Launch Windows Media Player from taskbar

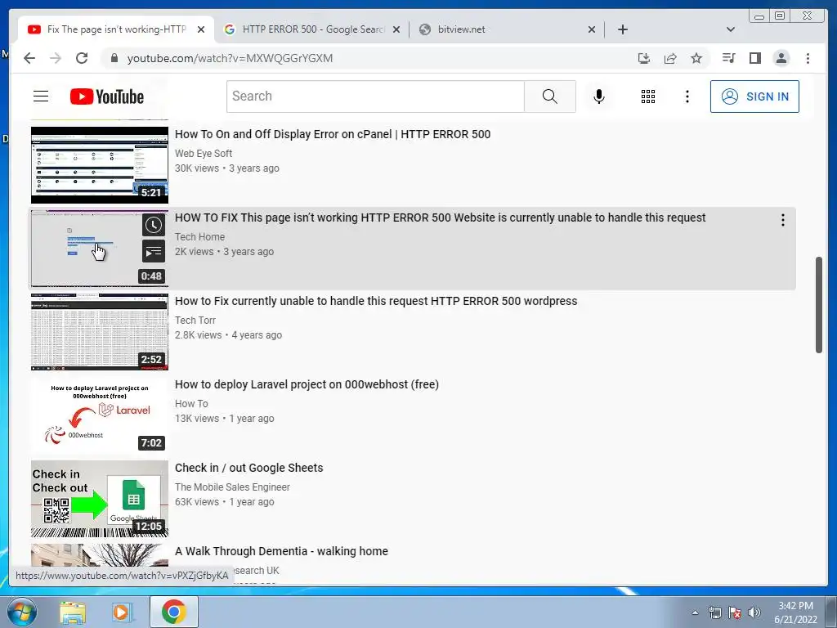tap(122, 612)
